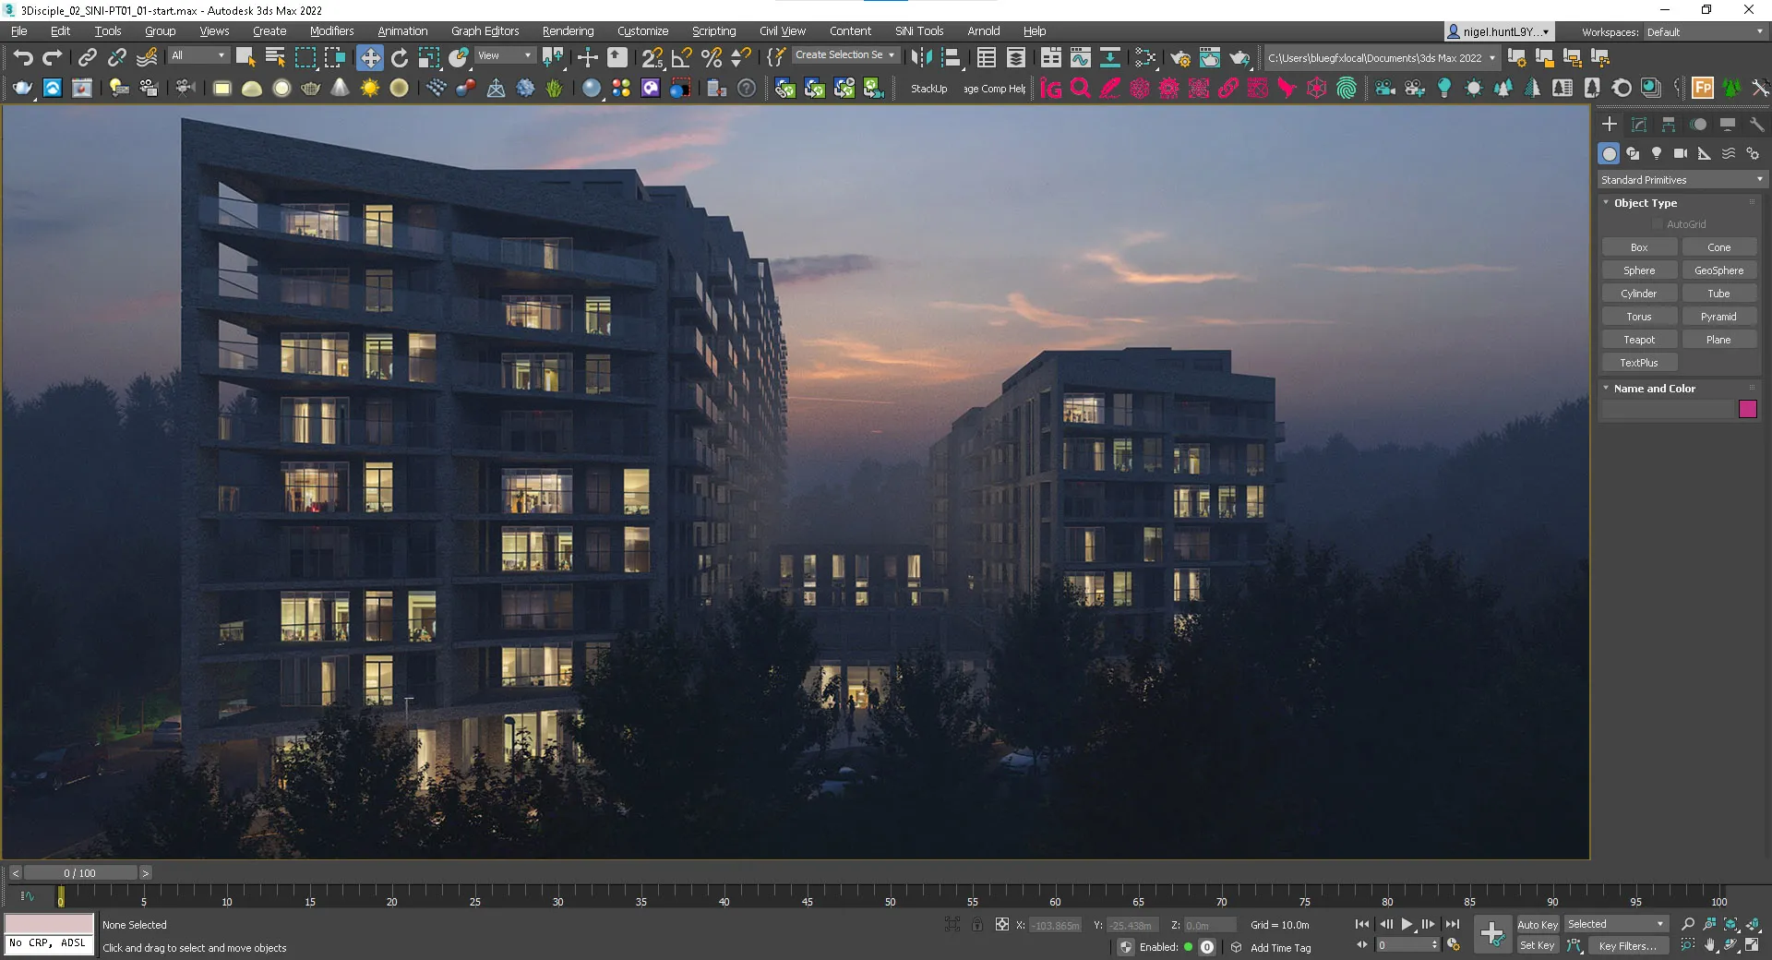
Task: Toggle Percent Snap on the toolbar
Action: (x=712, y=58)
